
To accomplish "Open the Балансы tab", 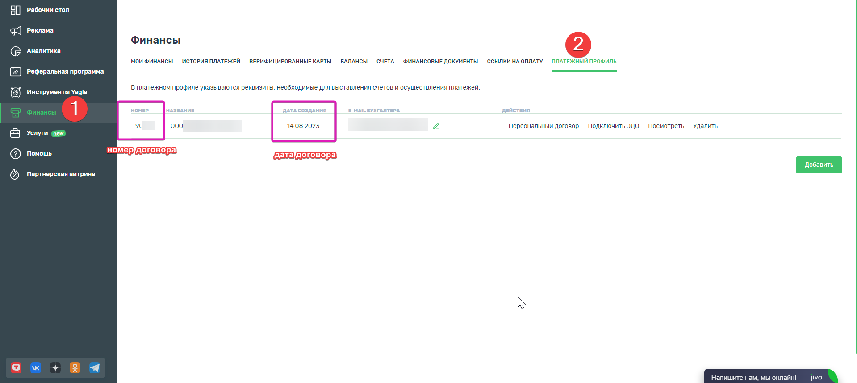I will pos(354,62).
